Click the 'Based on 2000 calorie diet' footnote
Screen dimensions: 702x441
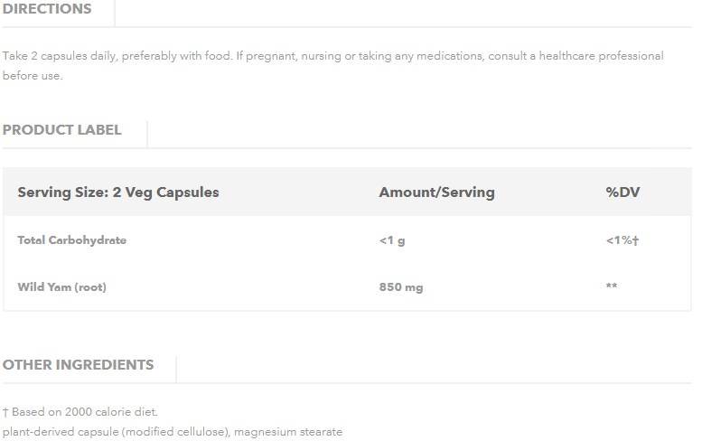[x=85, y=412]
